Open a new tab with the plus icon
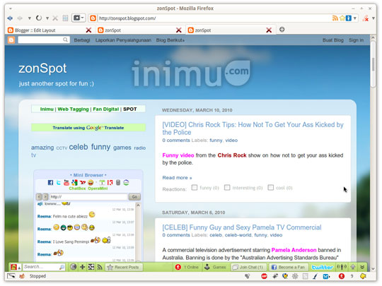Viewport: 382px width, 286px height. pos(282,30)
